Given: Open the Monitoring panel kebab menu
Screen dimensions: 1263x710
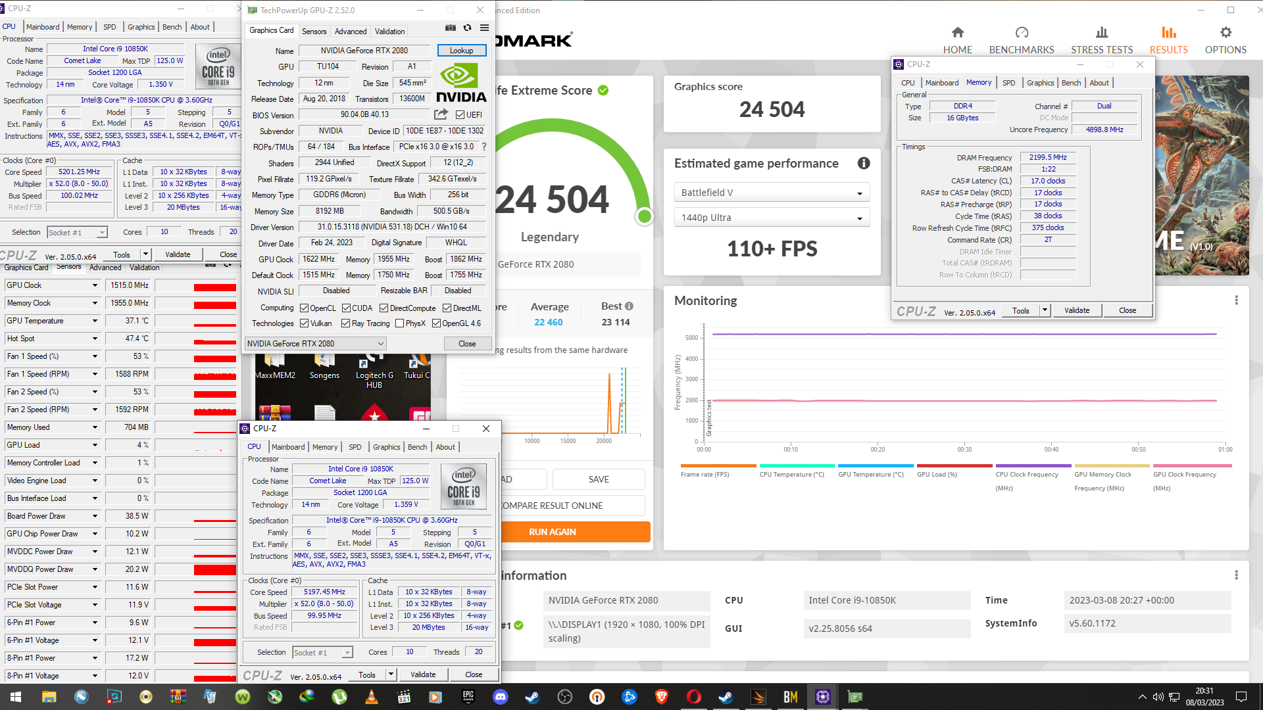Looking at the screenshot, I should (1237, 300).
